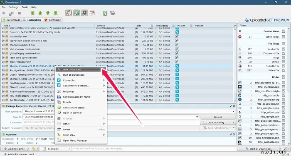The image size is (291, 156).
Task: Click the Archive Password input field
Action: (111, 128)
